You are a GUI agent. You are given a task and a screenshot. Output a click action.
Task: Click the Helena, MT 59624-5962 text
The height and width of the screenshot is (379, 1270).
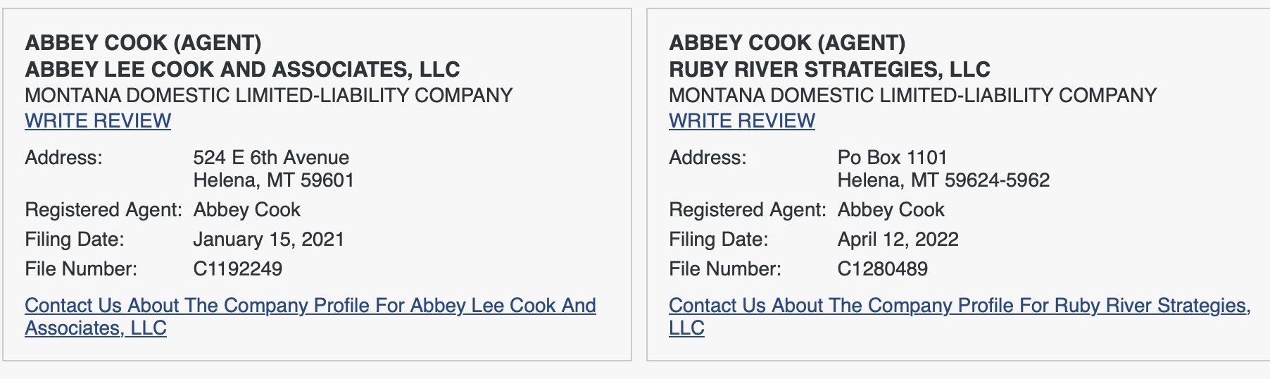point(943,180)
